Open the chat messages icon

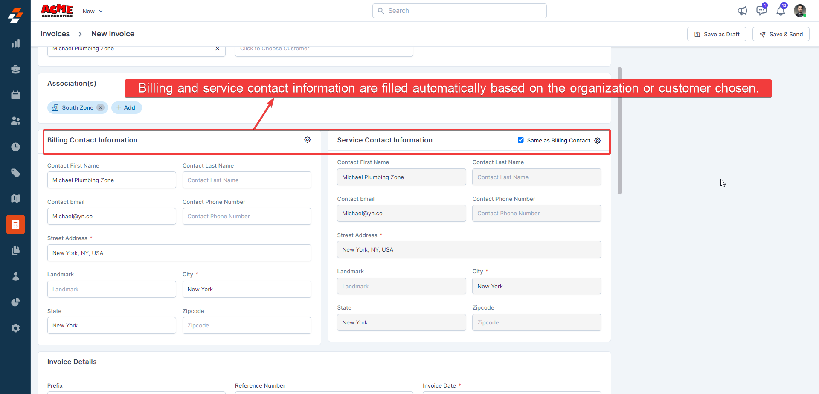point(761,11)
